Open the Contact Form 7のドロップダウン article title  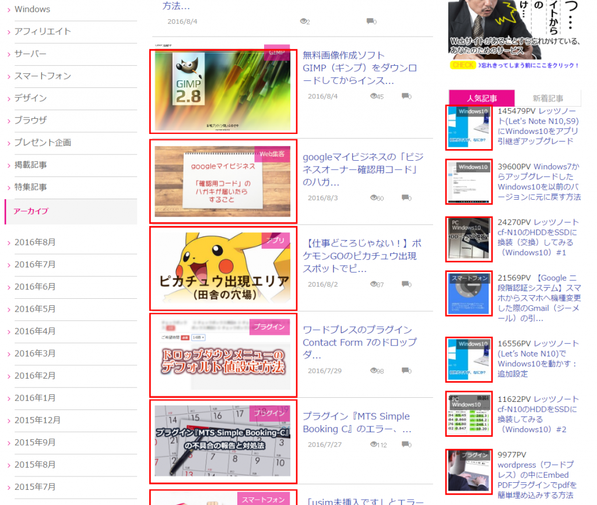tap(360, 342)
